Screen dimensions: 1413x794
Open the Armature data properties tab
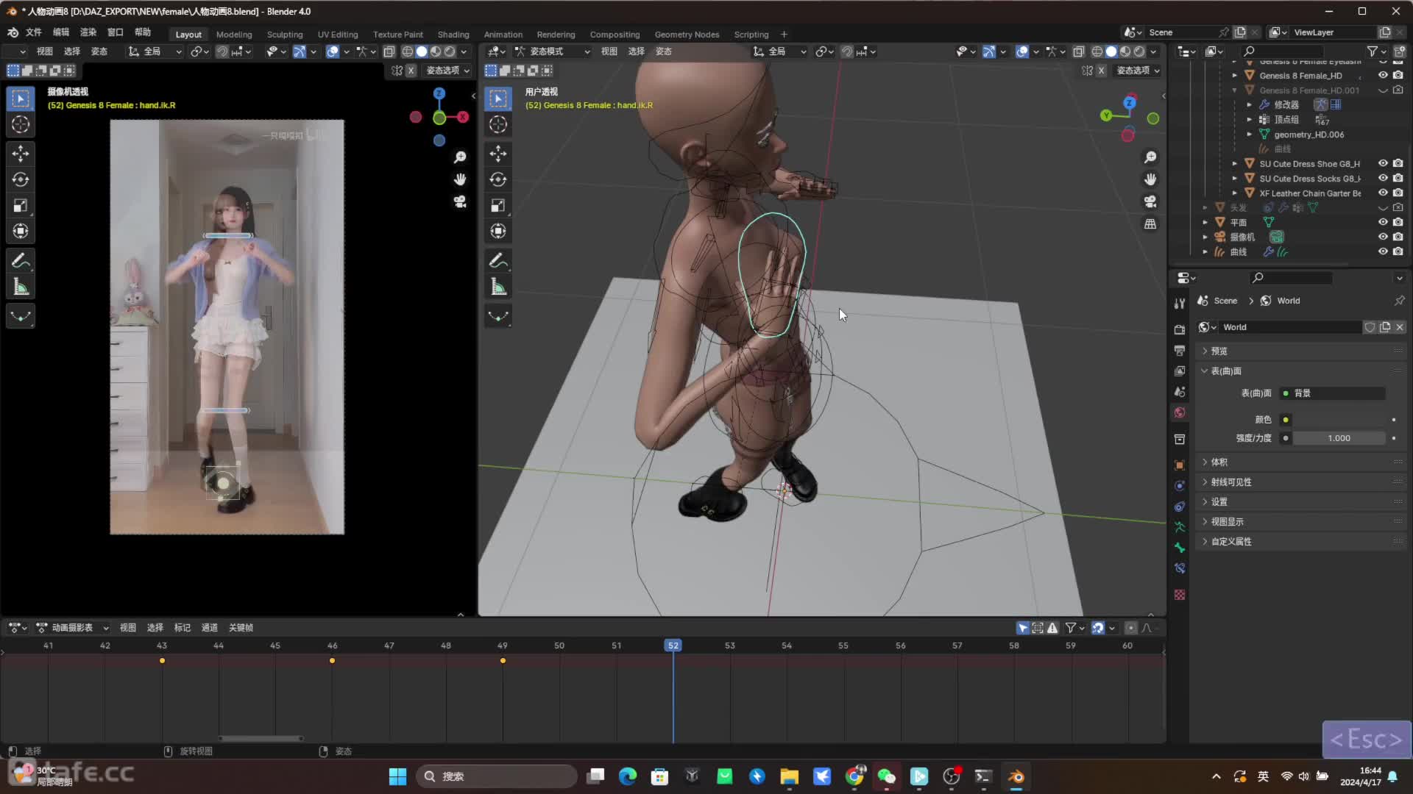click(x=1180, y=527)
